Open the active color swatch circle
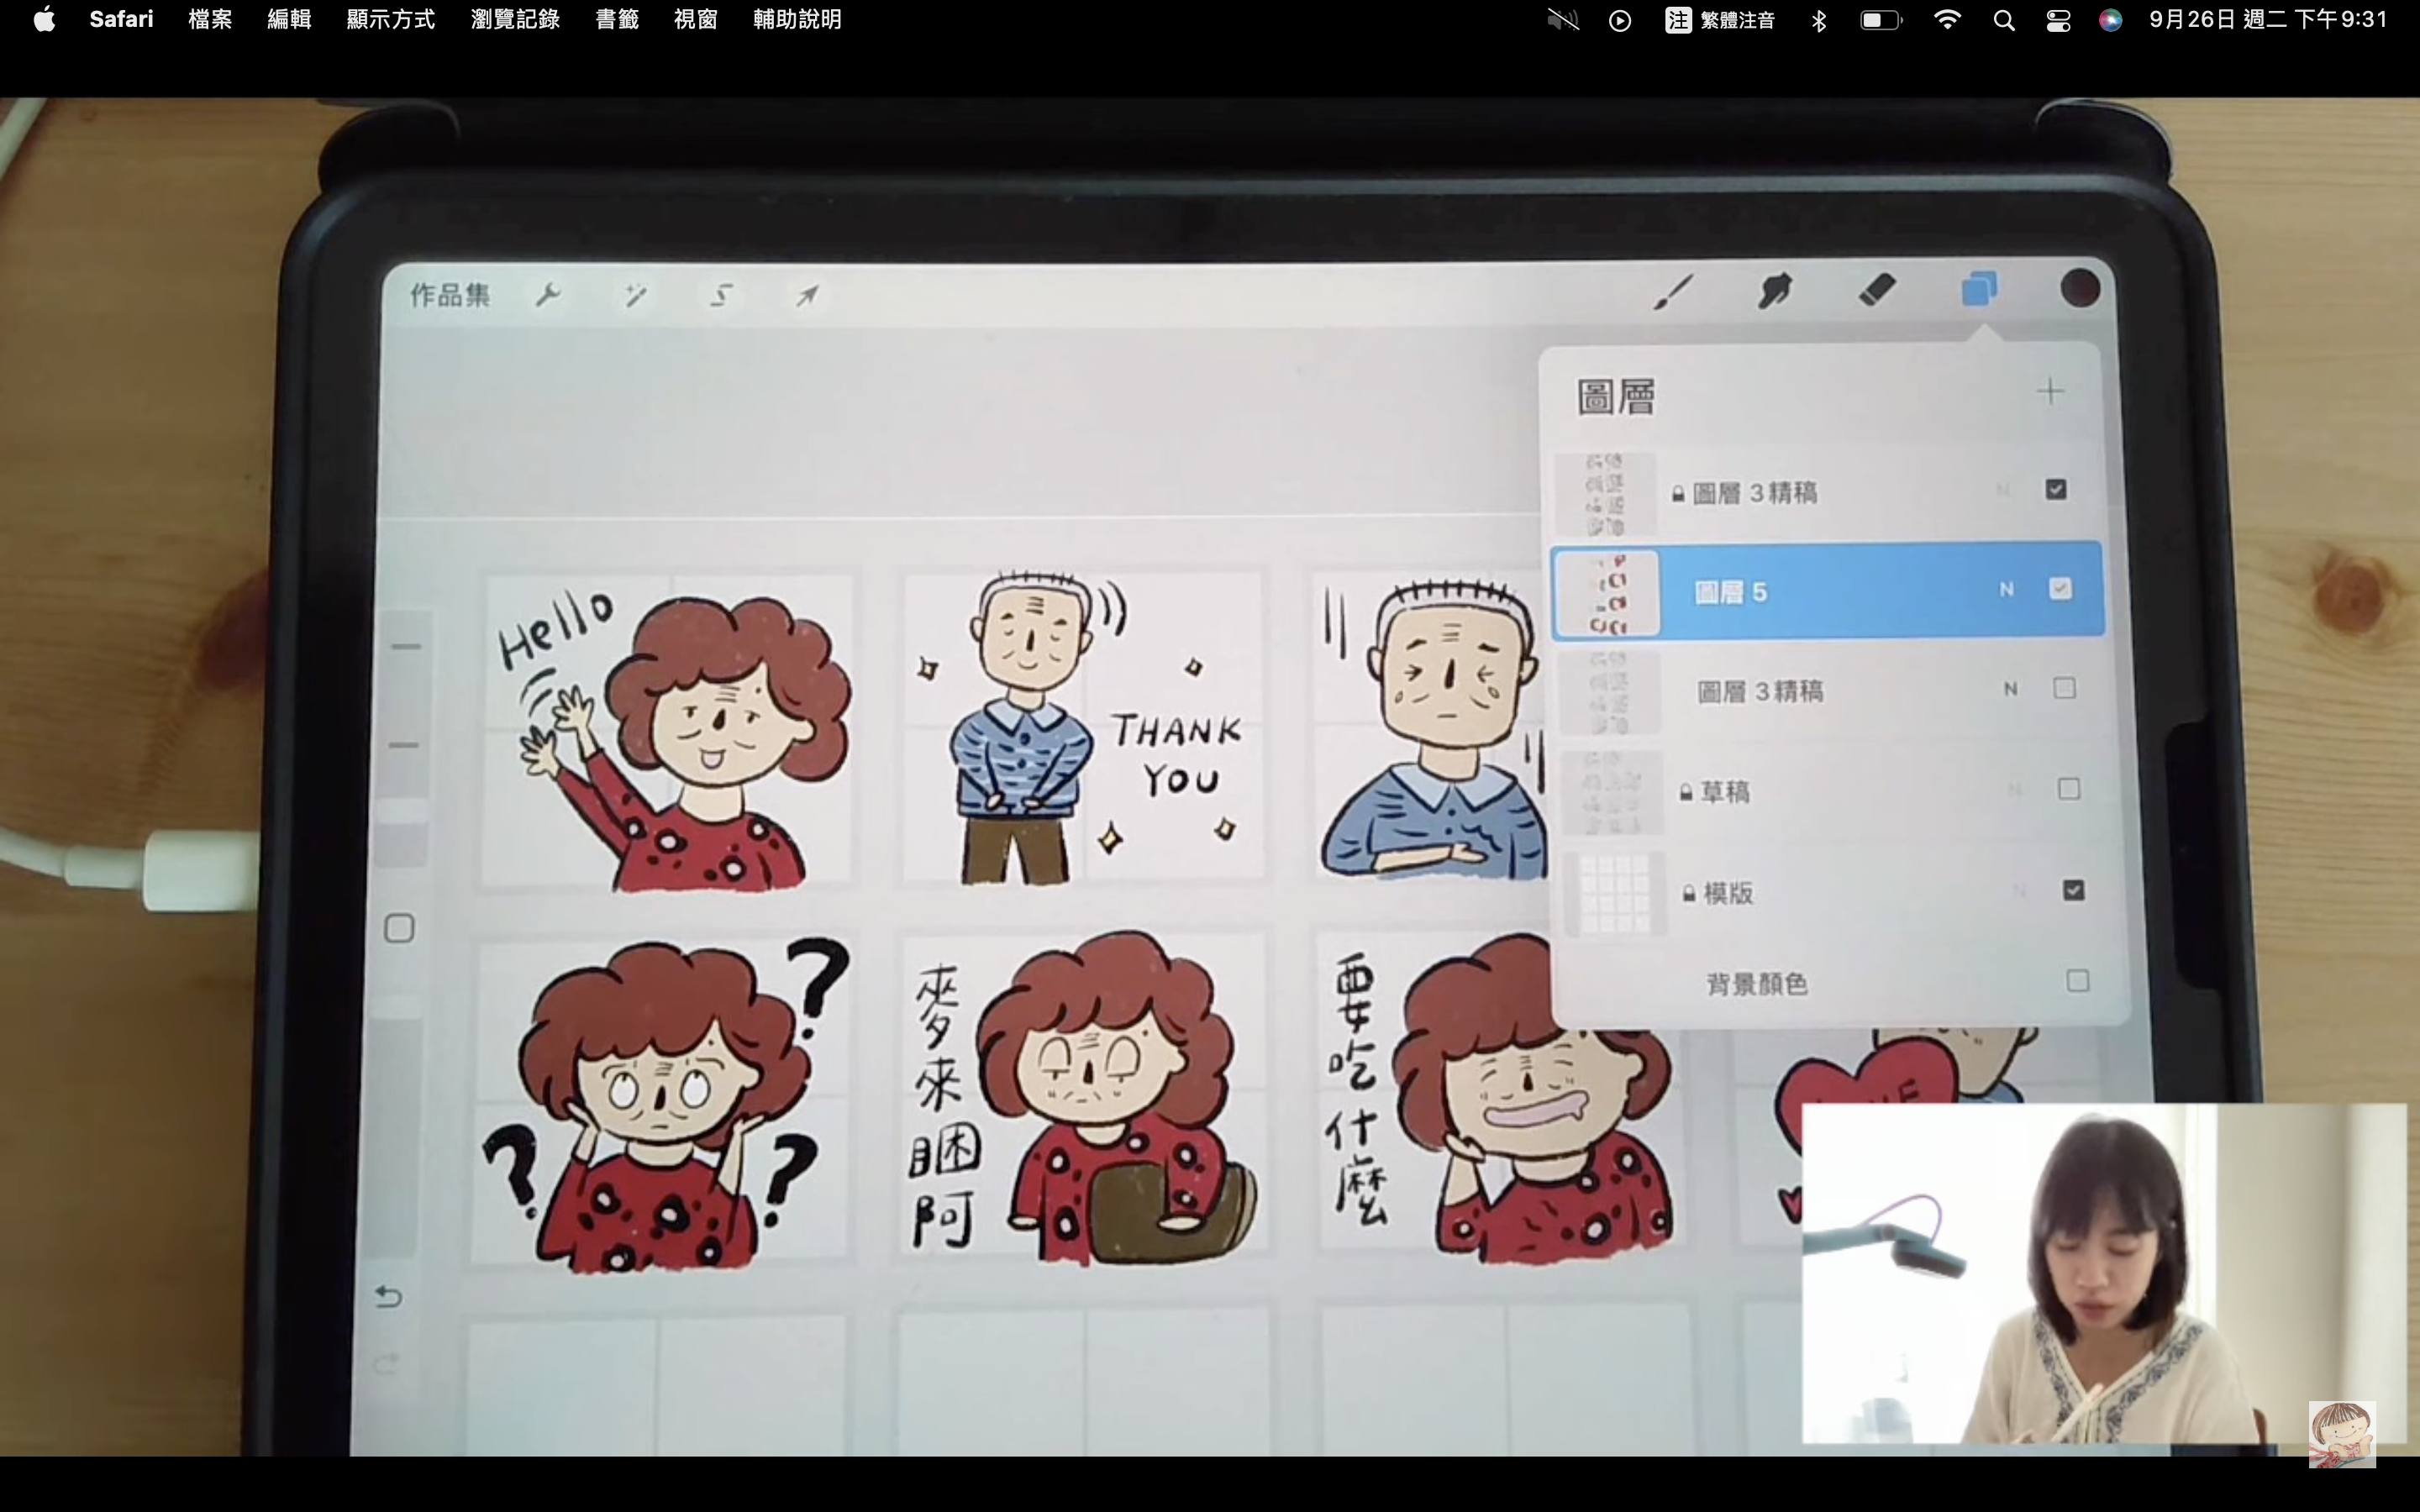This screenshot has width=2420, height=1512. (2080, 288)
